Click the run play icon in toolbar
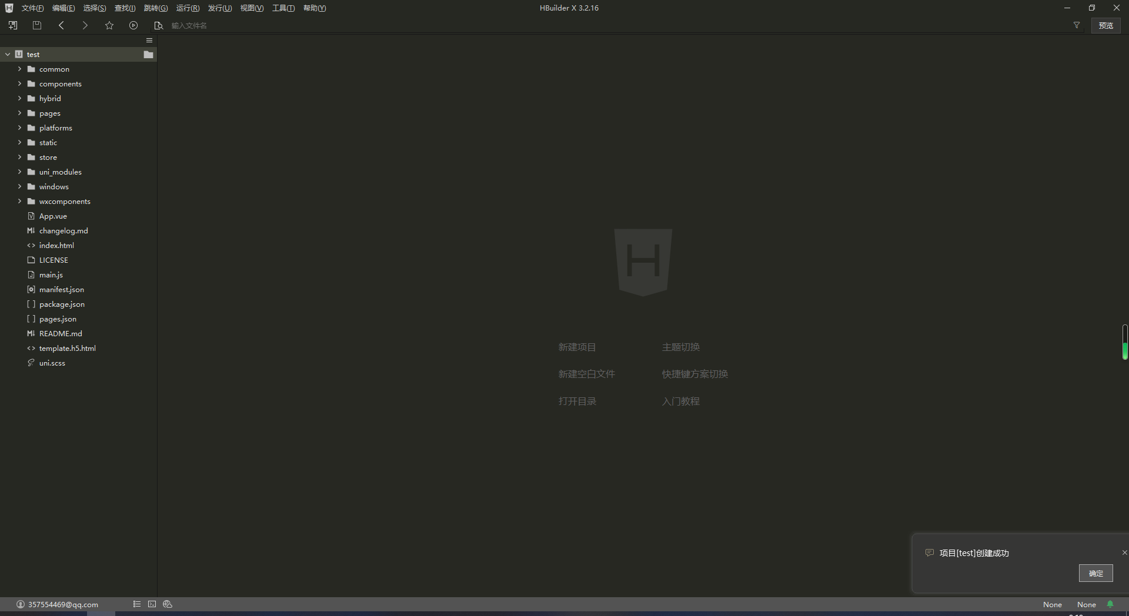 click(133, 25)
